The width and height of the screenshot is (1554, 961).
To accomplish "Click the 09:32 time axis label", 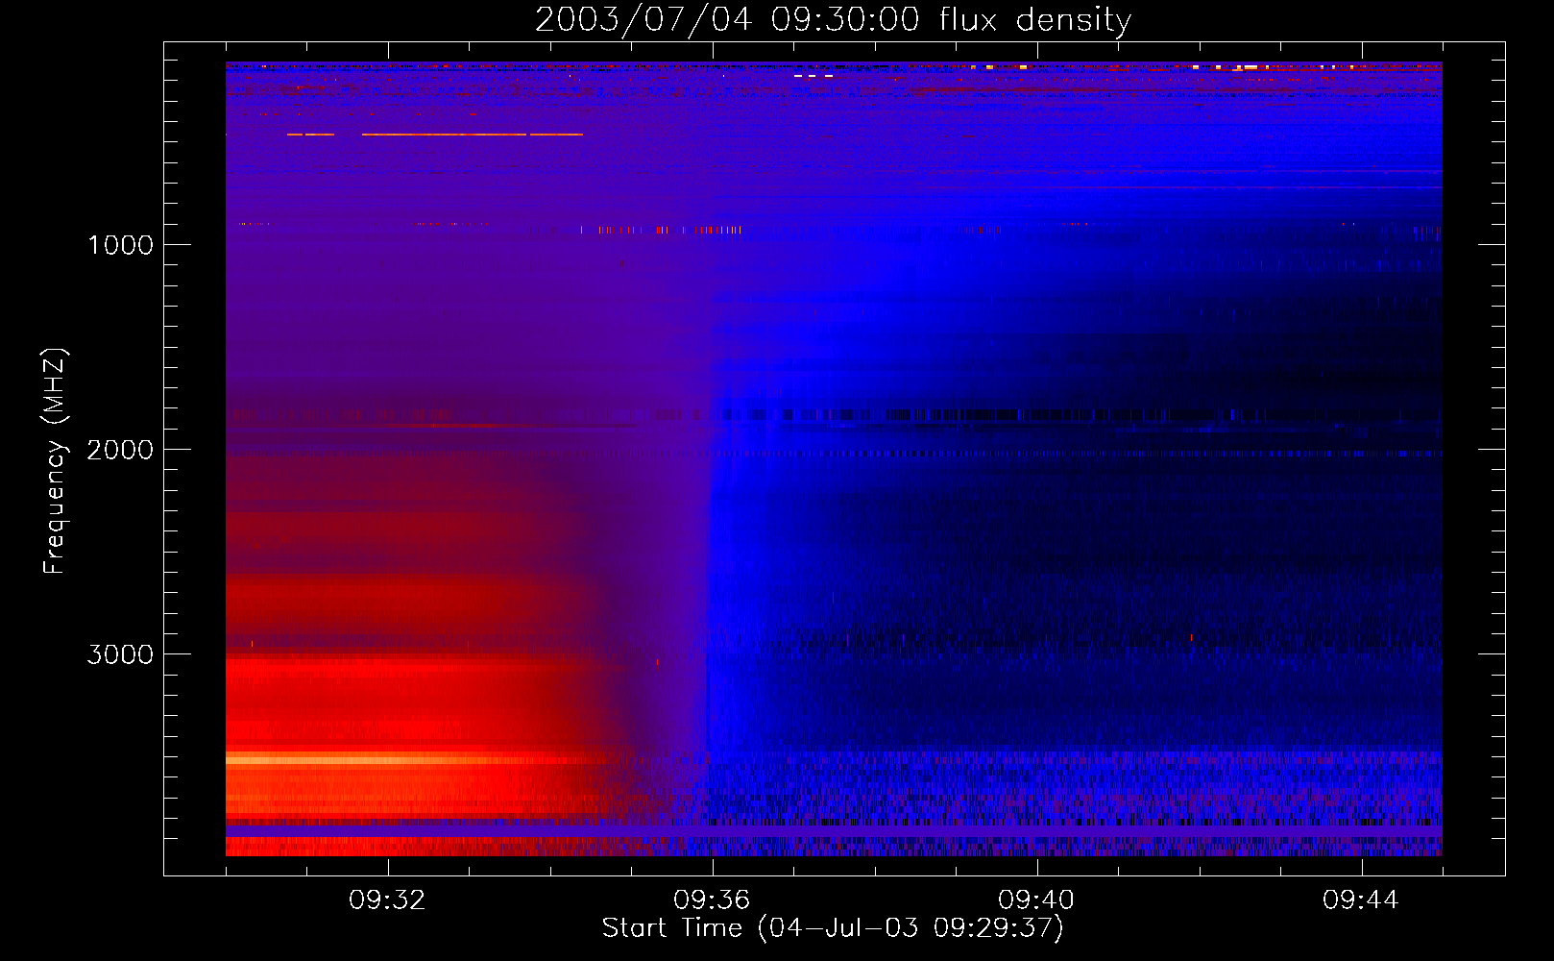I will tap(387, 900).
